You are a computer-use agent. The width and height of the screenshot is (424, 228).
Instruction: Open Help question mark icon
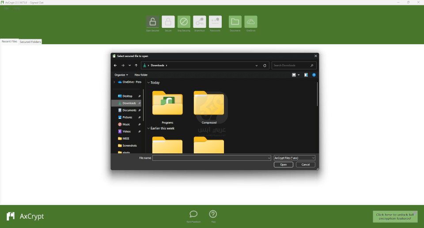[x=213, y=214]
